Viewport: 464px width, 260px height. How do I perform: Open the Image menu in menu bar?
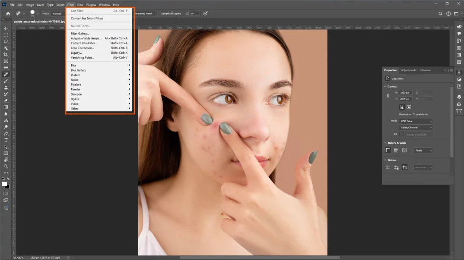(29, 5)
